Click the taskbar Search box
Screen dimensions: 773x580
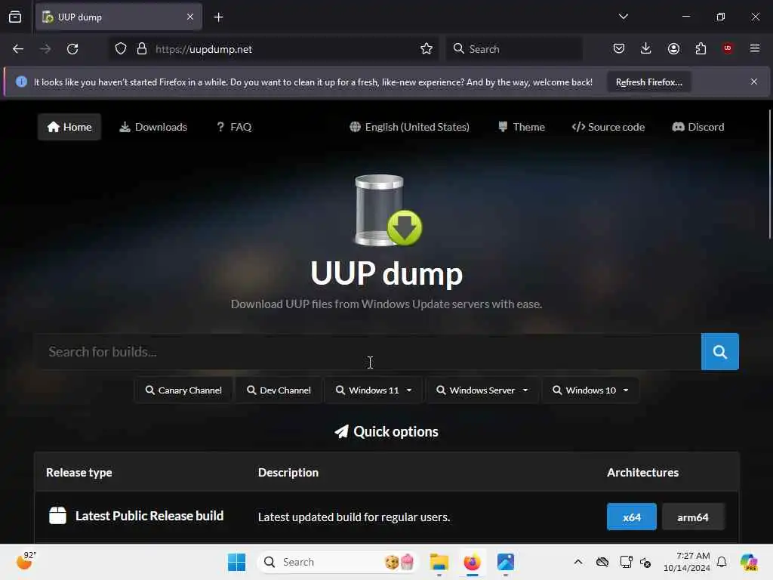click(337, 562)
